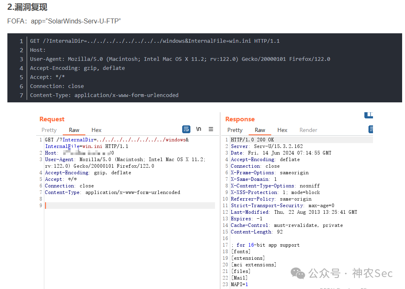Click 'X-Same-Domain: 1' line
Screen dimensions: 405x289
(254, 179)
